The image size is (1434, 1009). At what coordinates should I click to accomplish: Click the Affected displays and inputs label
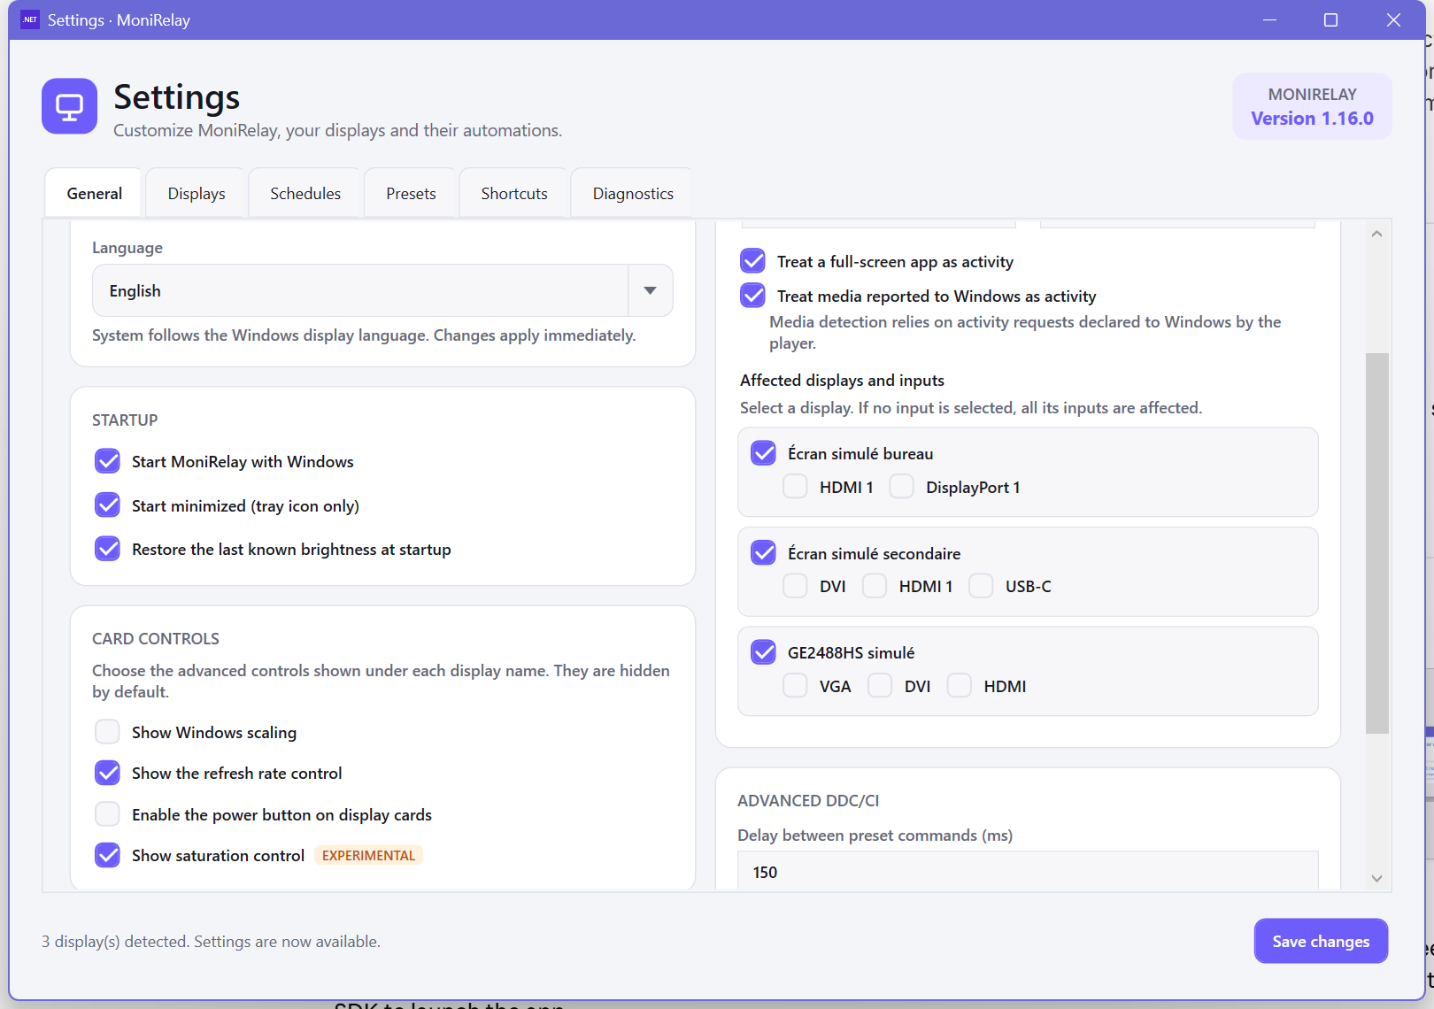click(842, 380)
